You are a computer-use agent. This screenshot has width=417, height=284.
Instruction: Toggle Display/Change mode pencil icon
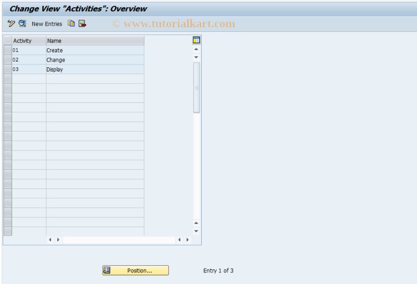(x=11, y=23)
